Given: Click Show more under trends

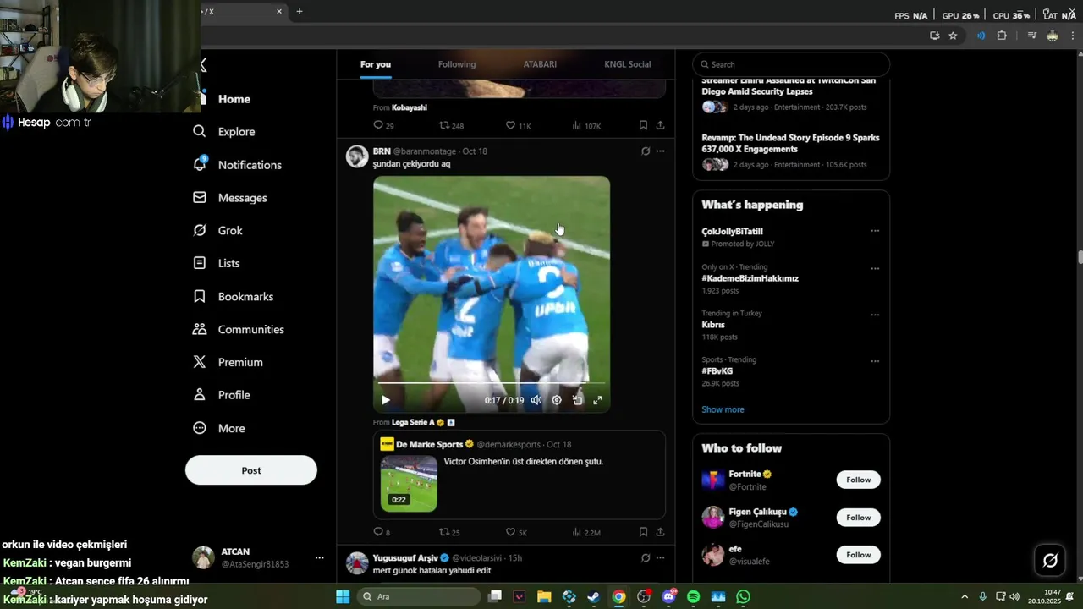Looking at the screenshot, I should 723,409.
